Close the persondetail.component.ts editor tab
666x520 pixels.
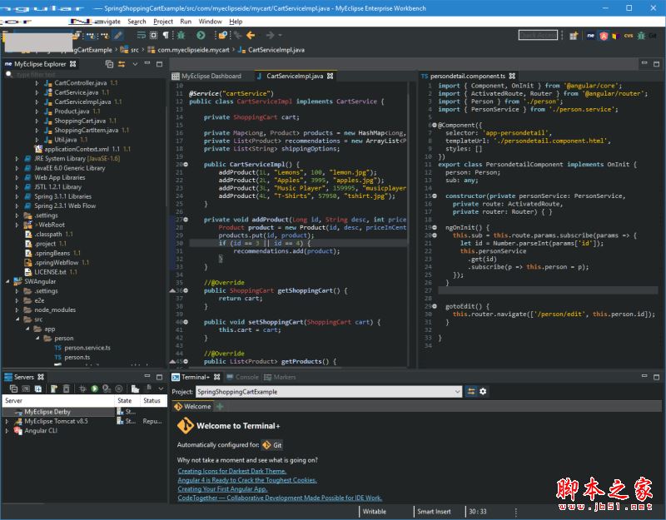coord(512,76)
